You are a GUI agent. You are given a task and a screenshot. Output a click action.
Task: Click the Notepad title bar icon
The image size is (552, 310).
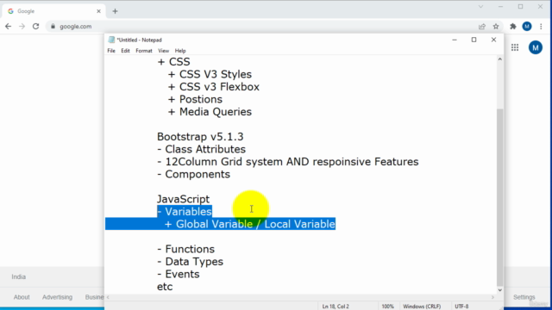(x=111, y=40)
